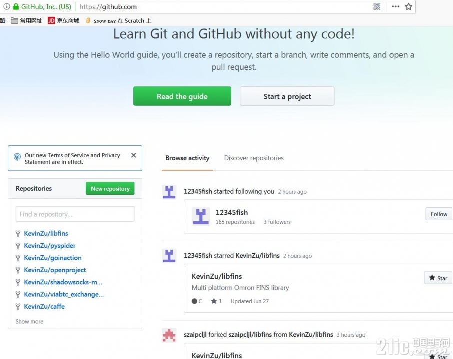Click fork icon beside KevinZu/libfins
453x359 pixels.
coord(18,233)
